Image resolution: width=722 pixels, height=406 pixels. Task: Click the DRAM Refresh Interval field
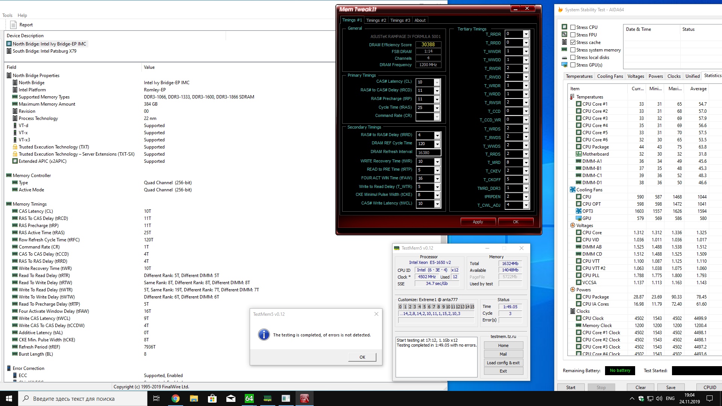tap(428, 153)
